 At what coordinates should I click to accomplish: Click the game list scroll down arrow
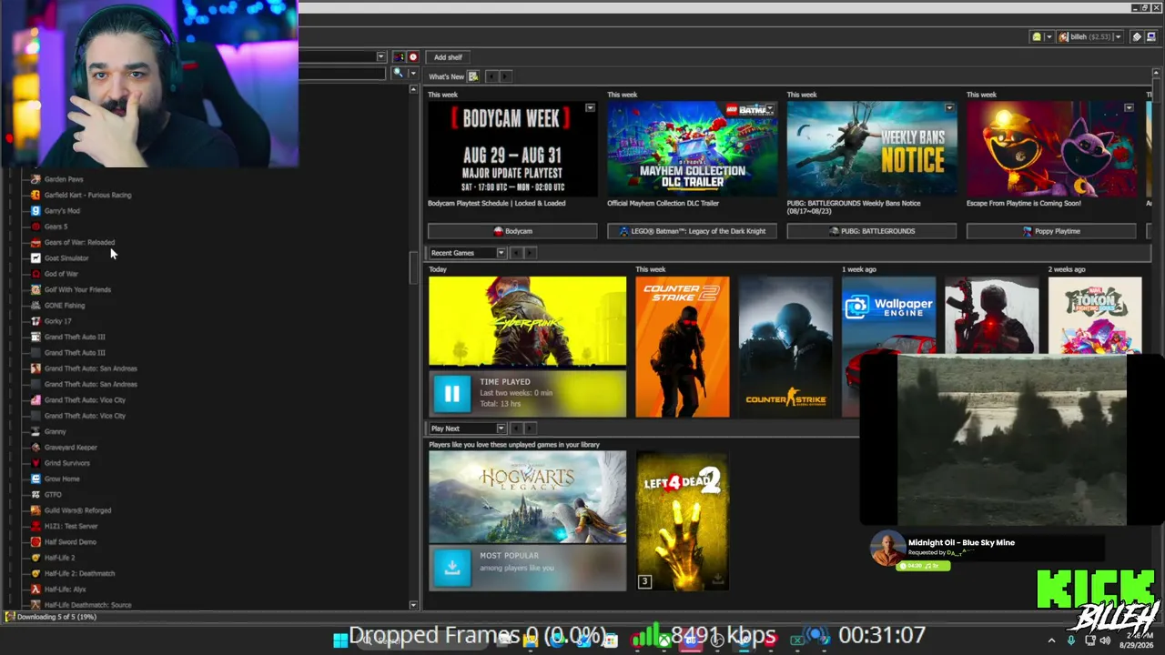(413, 605)
